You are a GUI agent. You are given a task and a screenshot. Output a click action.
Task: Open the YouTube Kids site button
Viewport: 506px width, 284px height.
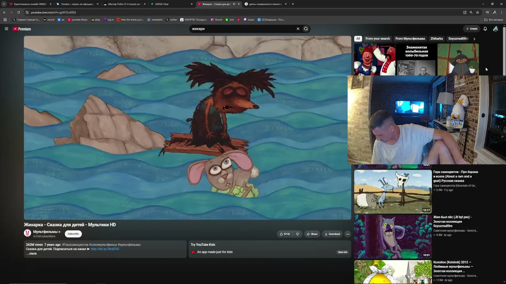point(343,252)
